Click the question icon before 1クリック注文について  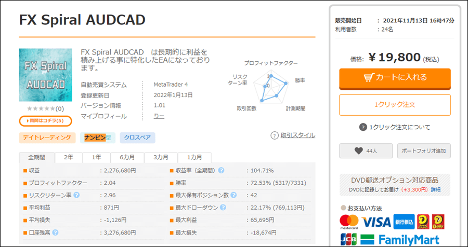coord(362,127)
